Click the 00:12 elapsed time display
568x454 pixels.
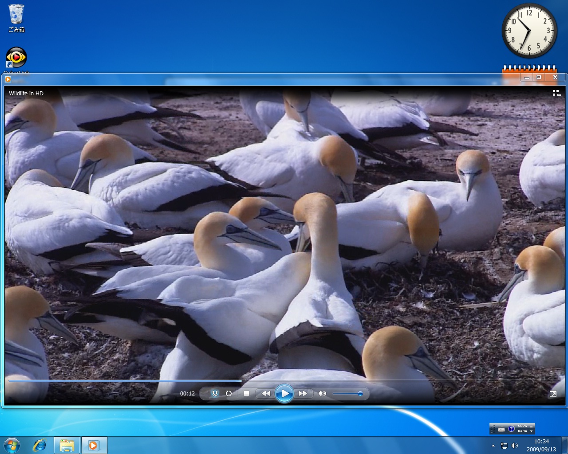pos(187,393)
